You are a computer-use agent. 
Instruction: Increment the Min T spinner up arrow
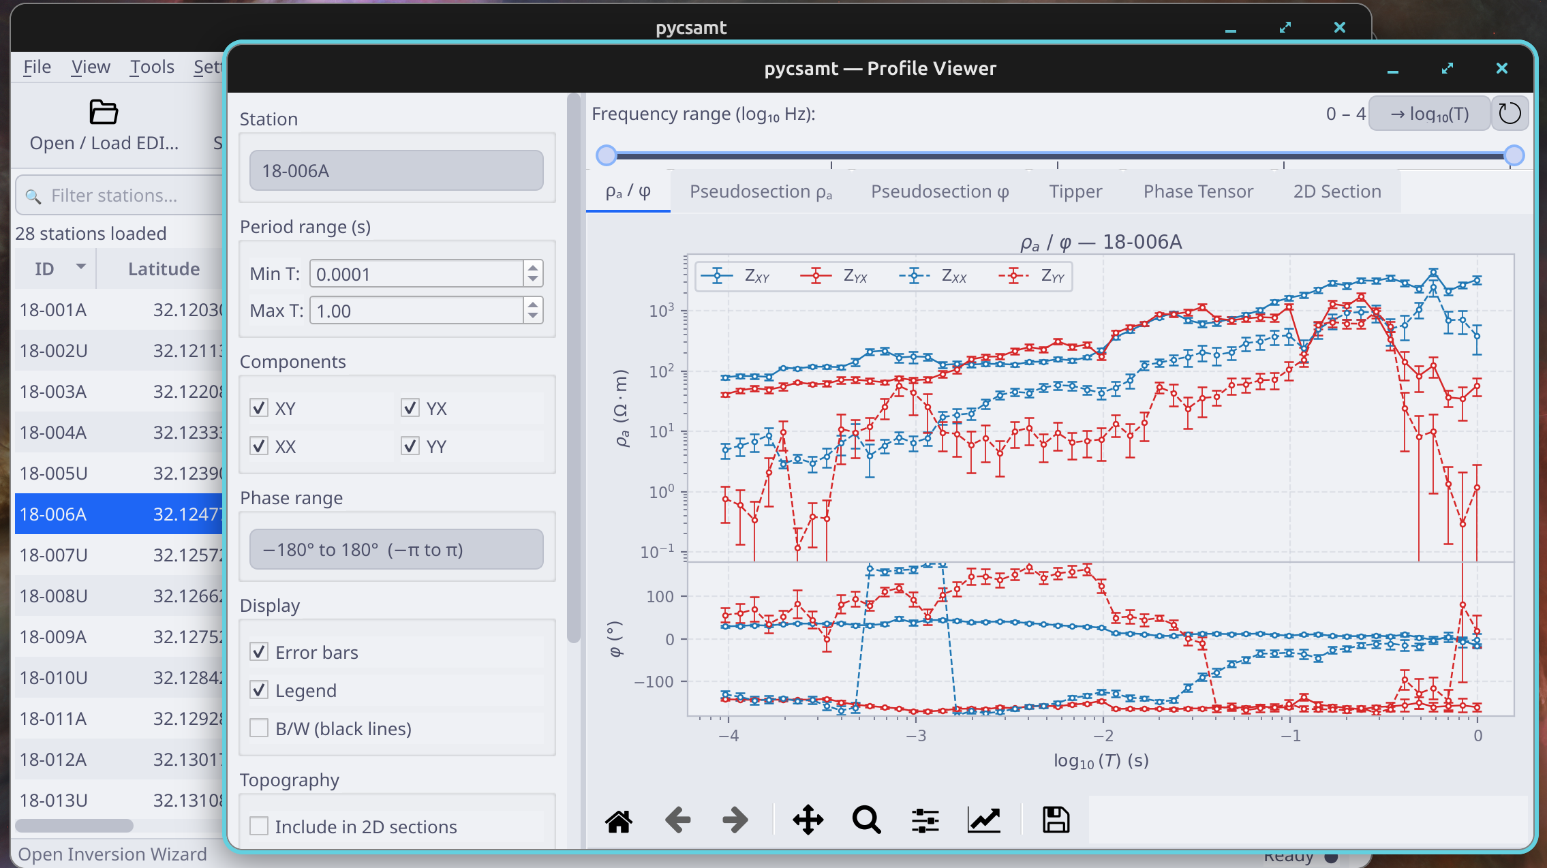click(533, 267)
